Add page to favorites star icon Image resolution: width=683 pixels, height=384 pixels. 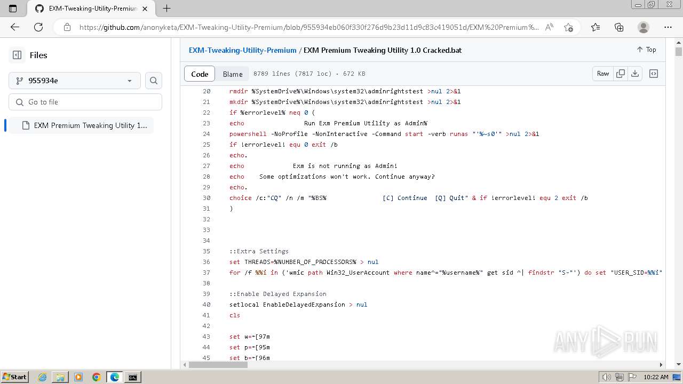point(568,27)
